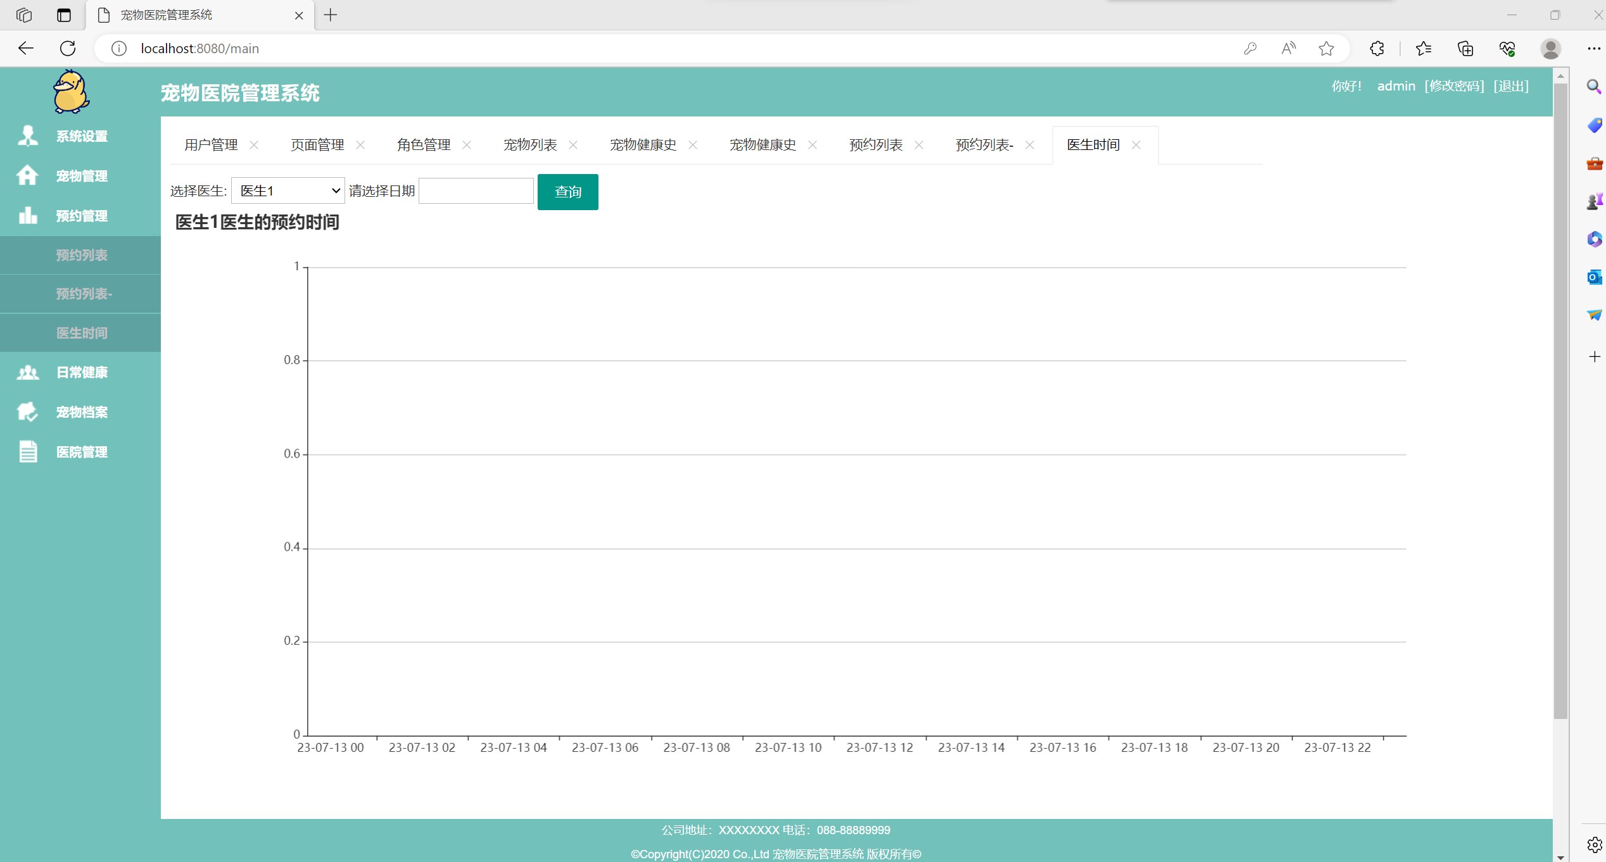Open the collections icon
This screenshot has width=1606, height=862.
(x=1465, y=48)
